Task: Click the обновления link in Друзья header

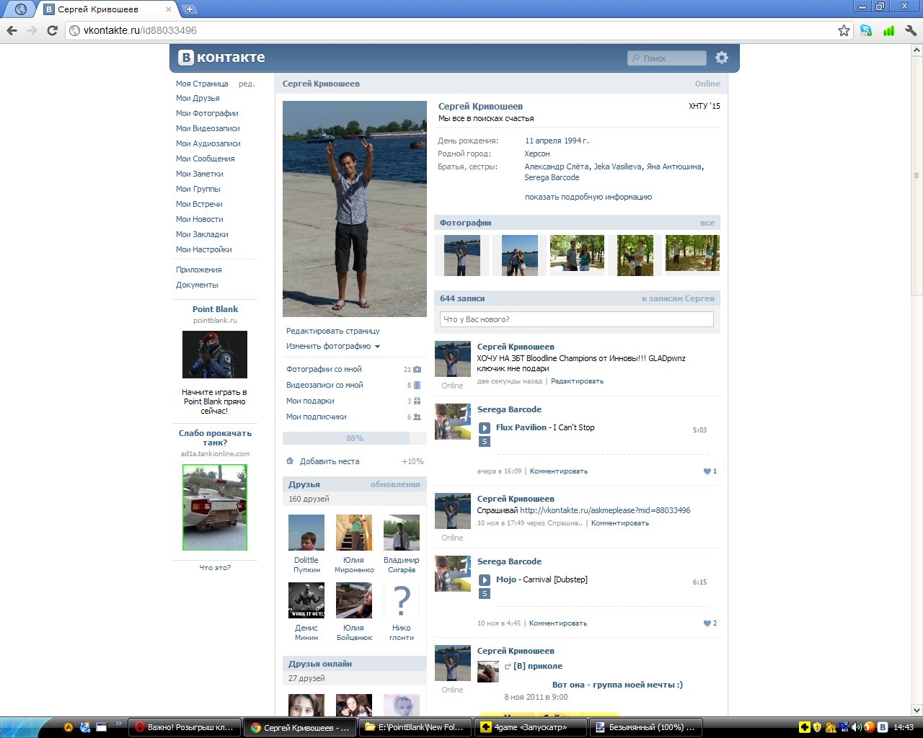Action: pyautogui.click(x=395, y=484)
